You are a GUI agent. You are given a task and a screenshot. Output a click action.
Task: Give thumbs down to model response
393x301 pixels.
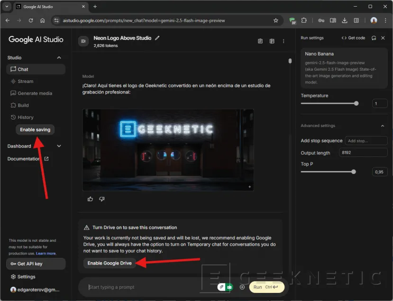pos(102,199)
